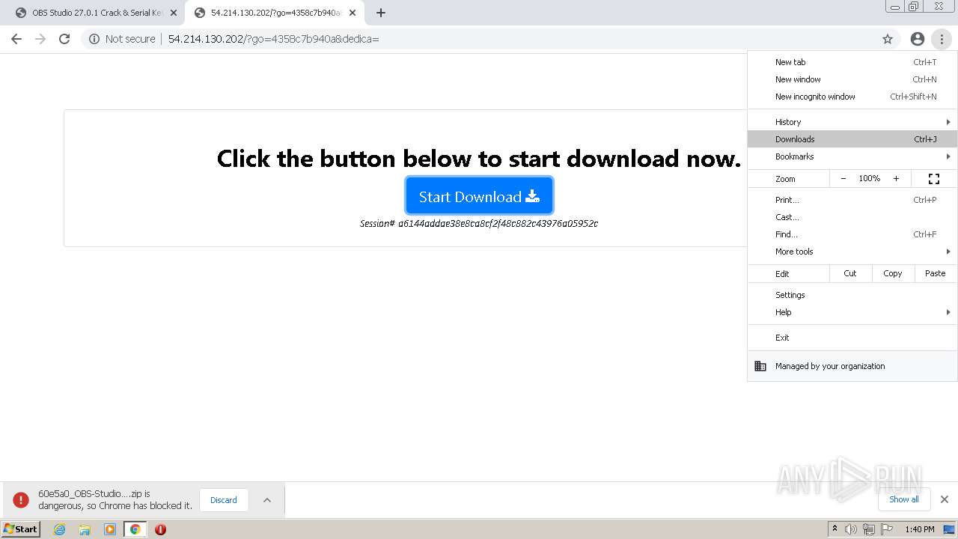Open a new browser tab with plus
The image size is (958, 539).
tap(381, 13)
